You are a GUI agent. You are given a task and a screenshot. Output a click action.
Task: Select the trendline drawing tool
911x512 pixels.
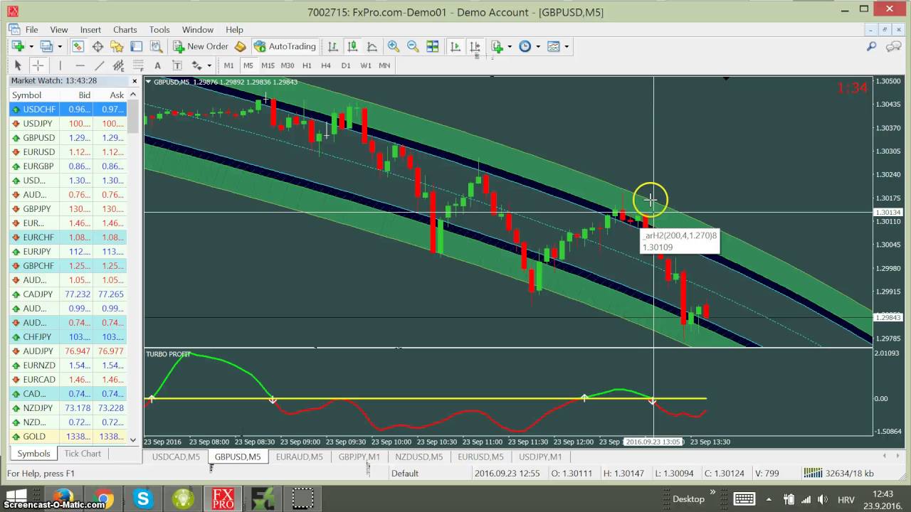100,65
